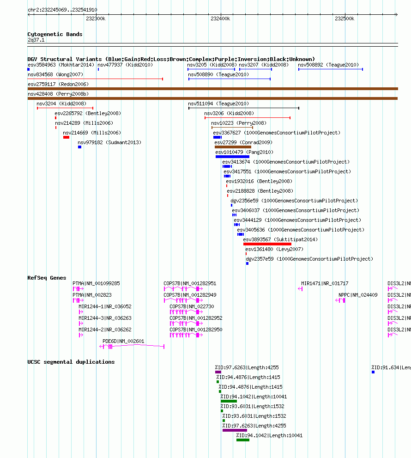
Task: Click the 232400k ruler tick label
Action: click(220, 18)
